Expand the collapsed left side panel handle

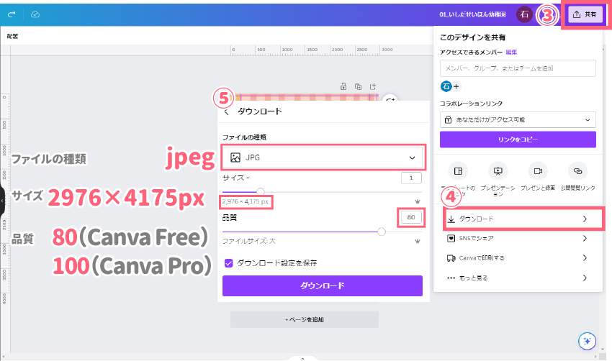[2, 201]
